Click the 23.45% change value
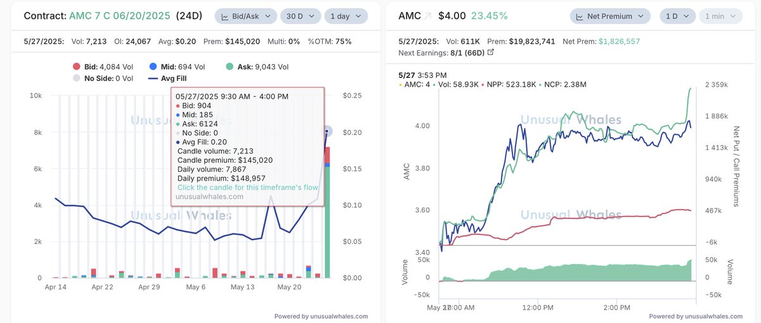The height and width of the screenshot is (323, 761). click(489, 15)
